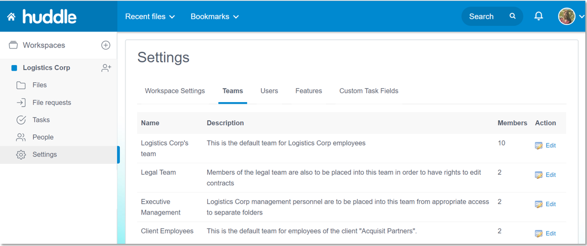The height and width of the screenshot is (246, 587).
Task: Edit Logistics Corp's team
Action: (546, 146)
